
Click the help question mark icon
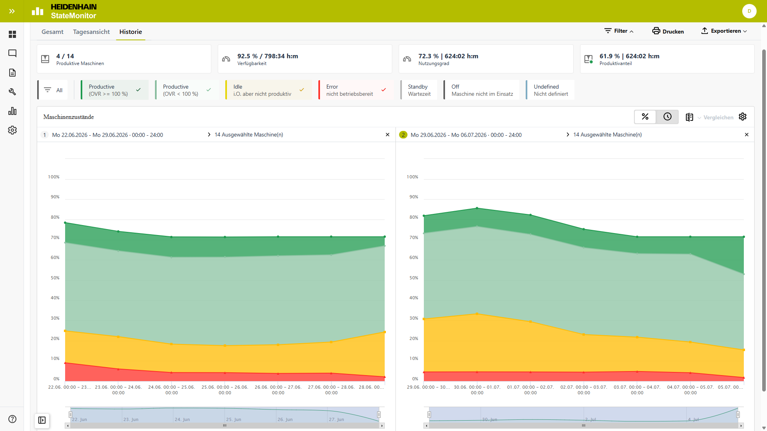tap(12, 419)
